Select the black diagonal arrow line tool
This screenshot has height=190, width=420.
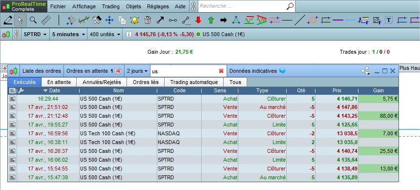(160, 20)
